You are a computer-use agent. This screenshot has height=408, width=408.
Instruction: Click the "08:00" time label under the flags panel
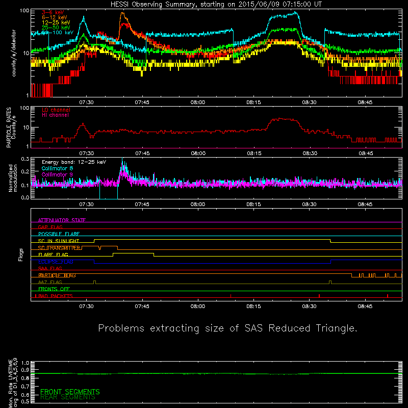tap(198, 307)
